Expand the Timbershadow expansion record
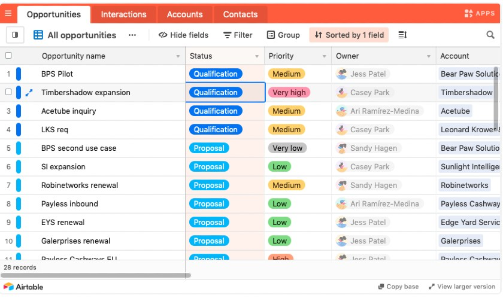Image resolution: width=503 pixels, height=298 pixels. (x=29, y=93)
